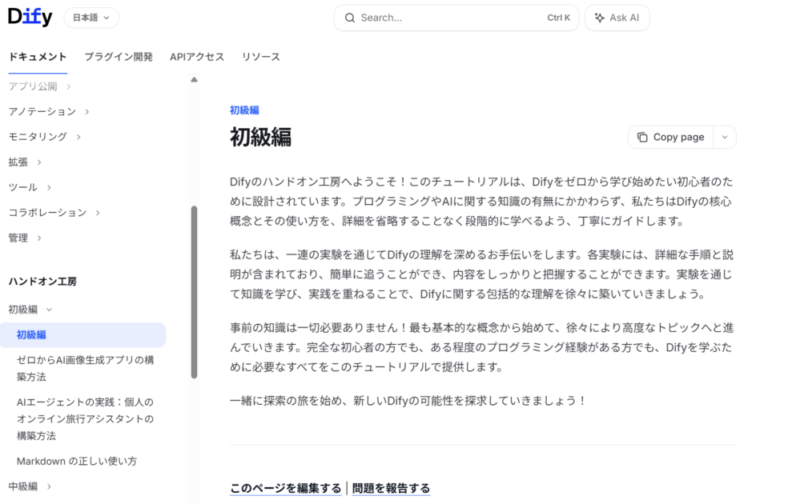This screenshot has width=796, height=504.
Task: Click the 初級編 breadcrumb link
Action: click(x=244, y=110)
